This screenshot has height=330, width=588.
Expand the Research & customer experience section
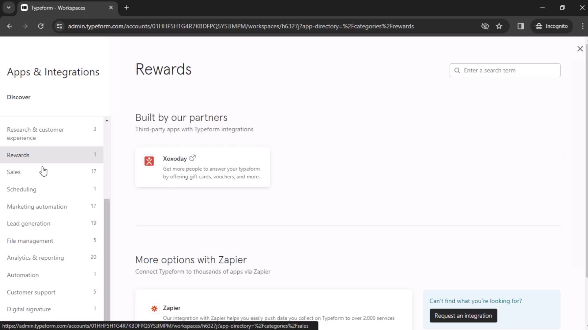[x=36, y=133]
